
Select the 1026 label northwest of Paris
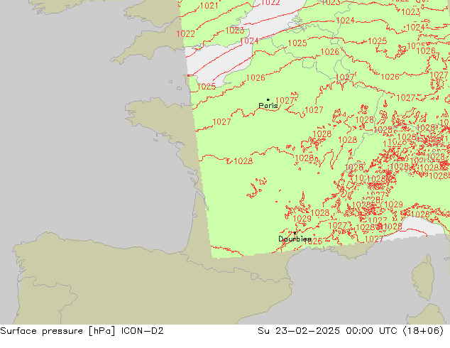[x=256, y=78]
